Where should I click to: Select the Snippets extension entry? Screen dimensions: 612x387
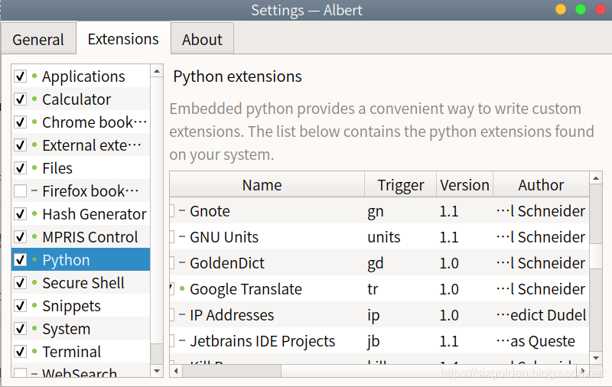pyautogui.click(x=71, y=306)
